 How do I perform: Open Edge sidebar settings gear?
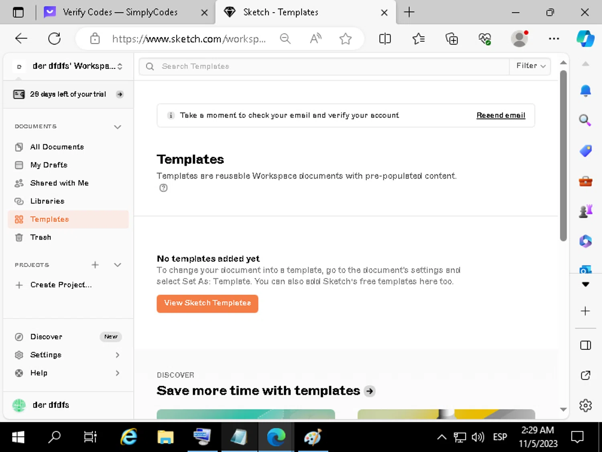coord(586,405)
